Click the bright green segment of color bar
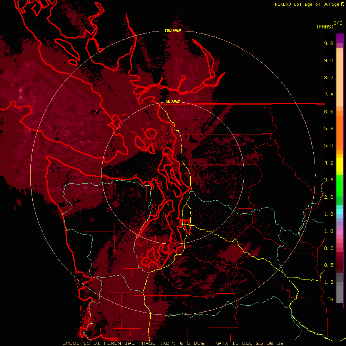This screenshot has width=346, height=346. click(339, 185)
